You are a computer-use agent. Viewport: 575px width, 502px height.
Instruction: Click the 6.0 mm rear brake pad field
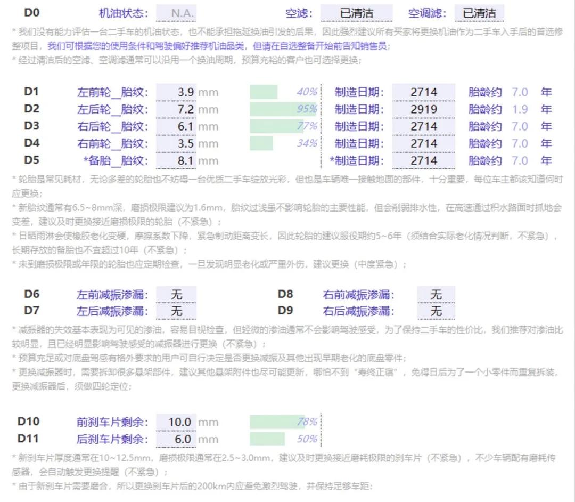(177, 439)
